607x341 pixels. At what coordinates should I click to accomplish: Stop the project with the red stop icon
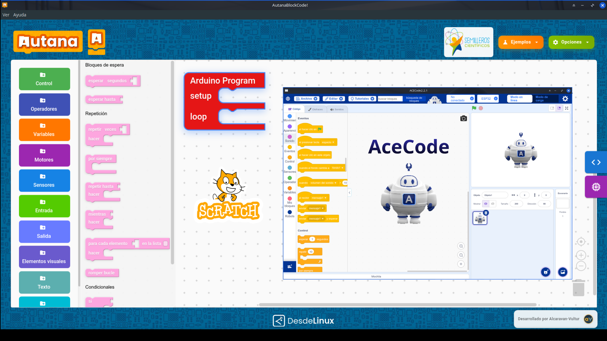[x=481, y=108]
